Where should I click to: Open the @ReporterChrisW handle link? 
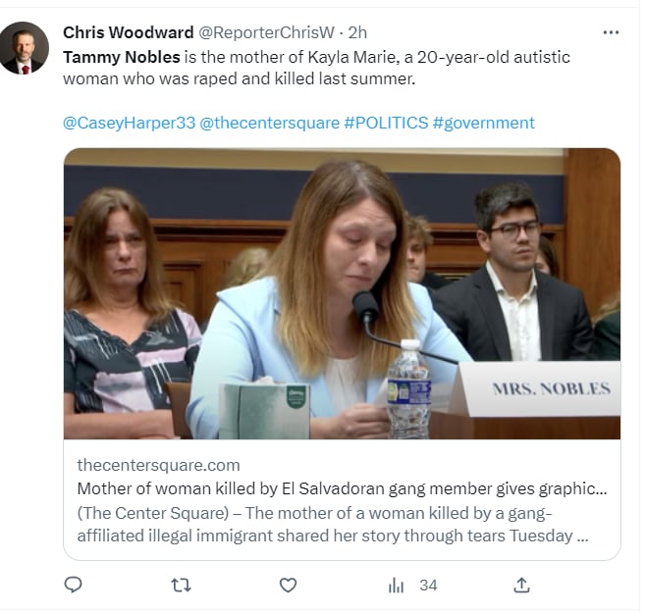point(267,32)
